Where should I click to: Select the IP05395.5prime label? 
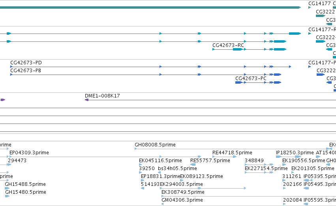[320, 176]
